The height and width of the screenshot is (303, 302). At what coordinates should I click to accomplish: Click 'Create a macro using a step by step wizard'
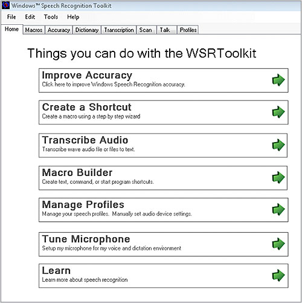[x=91, y=117]
